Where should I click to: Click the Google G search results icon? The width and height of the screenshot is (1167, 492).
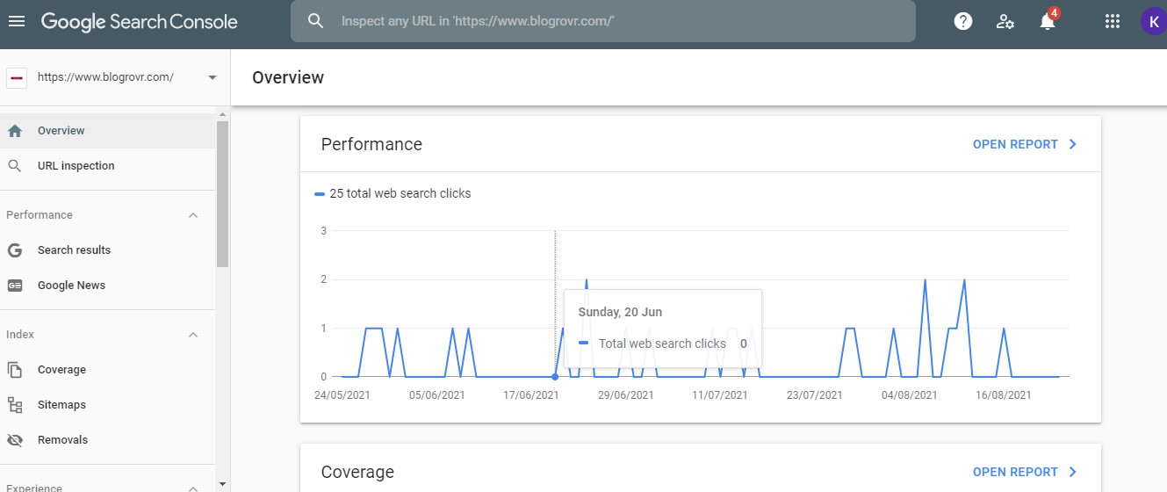(x=15, y=250)
